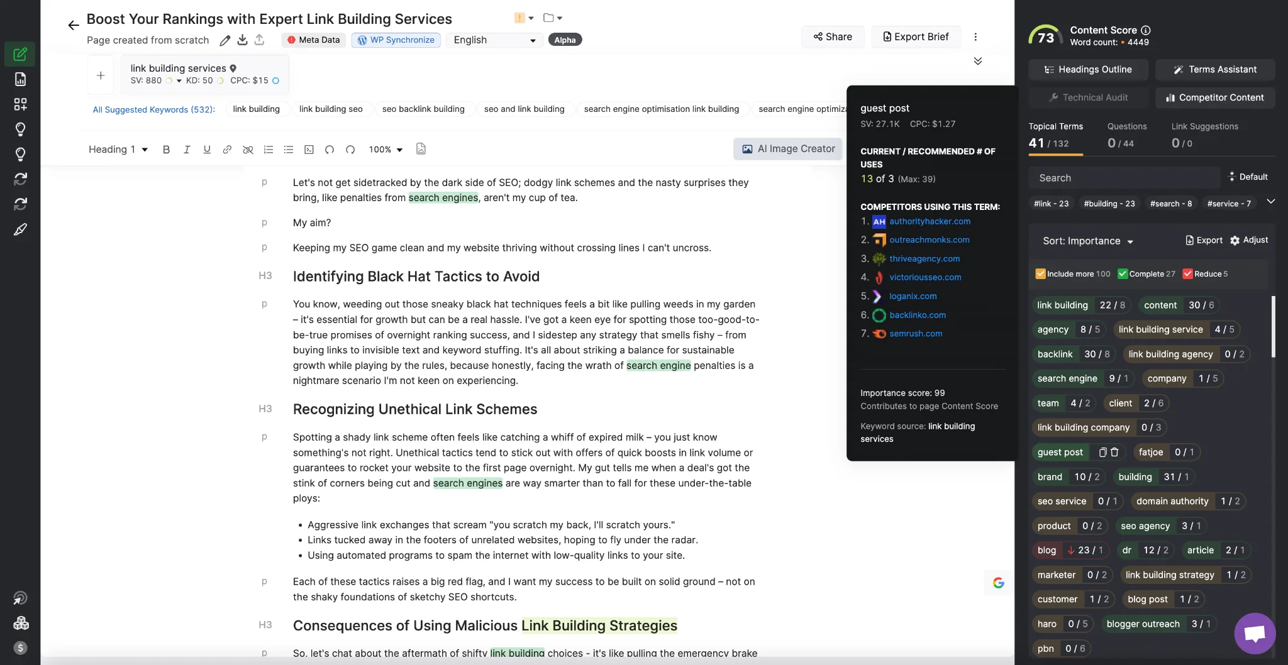Click the Export Brief button

[915, 36]
